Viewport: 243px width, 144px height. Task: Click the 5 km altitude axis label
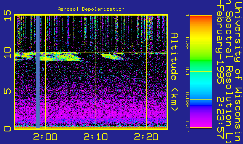click(x=8, y=91)
